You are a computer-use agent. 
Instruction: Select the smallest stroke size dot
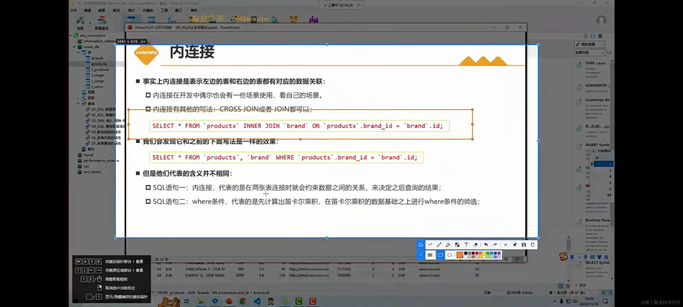(x=421, y=255)
